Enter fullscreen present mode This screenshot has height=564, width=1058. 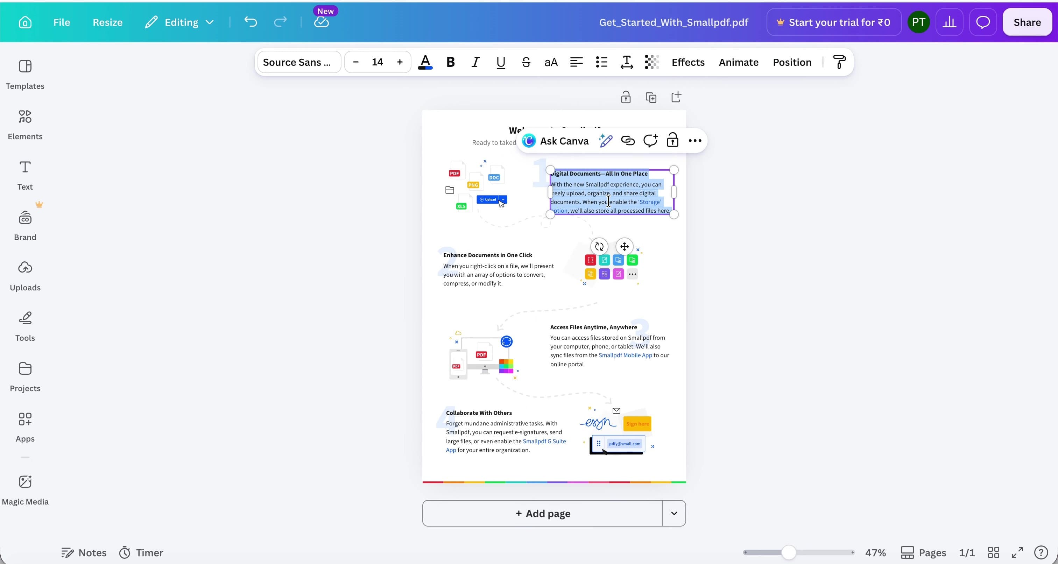pos(1017,552)
